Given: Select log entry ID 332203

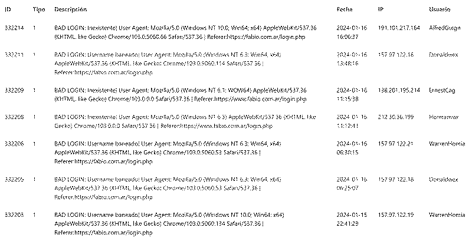Looking at the screenshot, I should (14, 215).
